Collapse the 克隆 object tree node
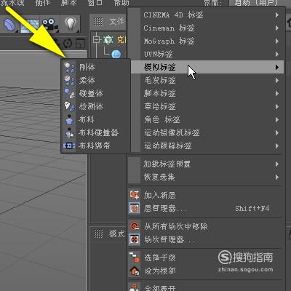 [x=97, y=39]
